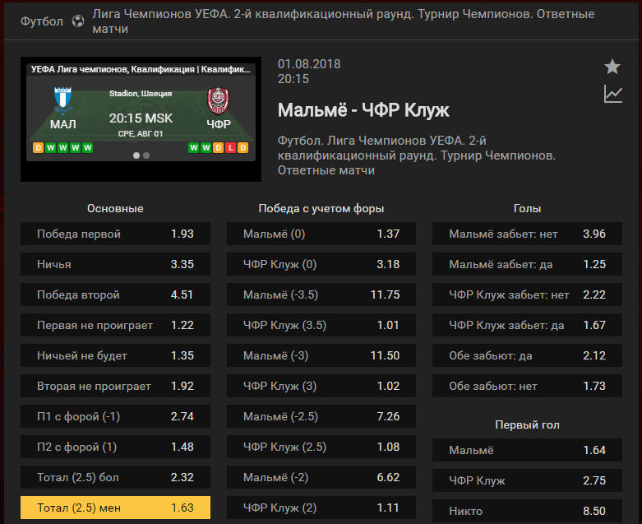Click Malmö team crest in match widget
Image resolution: width=642 pixels, height=524 pixels.
pos(62,100)
